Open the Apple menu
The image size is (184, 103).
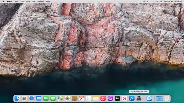click(x=3, y=1)
